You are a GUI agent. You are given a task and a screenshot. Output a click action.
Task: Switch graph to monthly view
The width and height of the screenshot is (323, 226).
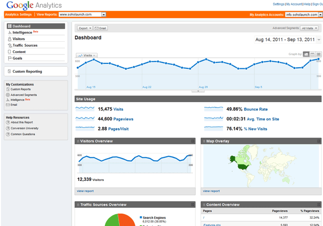pos(319,54)
